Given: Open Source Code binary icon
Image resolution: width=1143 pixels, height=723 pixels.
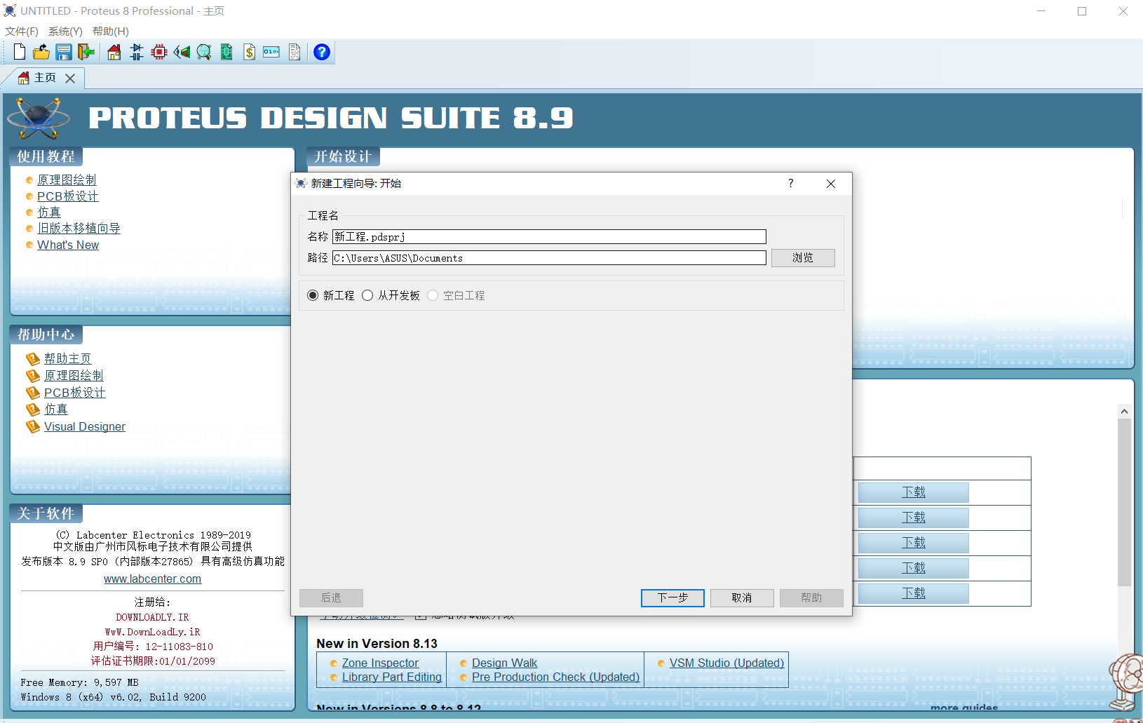Looking at the screenshot, I should tap(271, 52).
